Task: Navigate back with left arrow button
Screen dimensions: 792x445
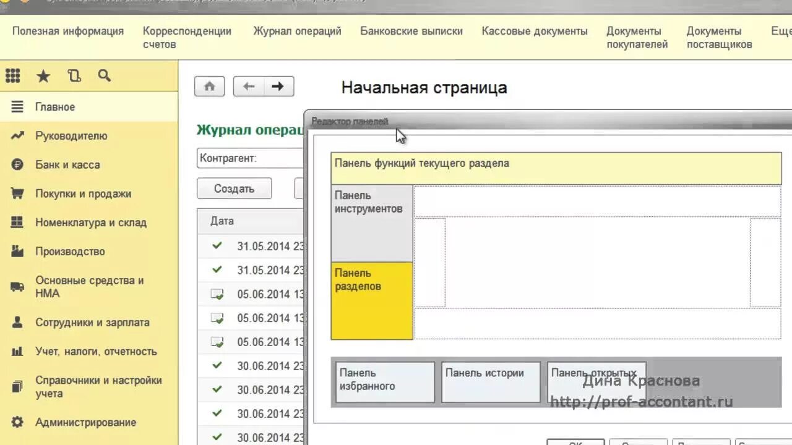Action: coord(249,87)
